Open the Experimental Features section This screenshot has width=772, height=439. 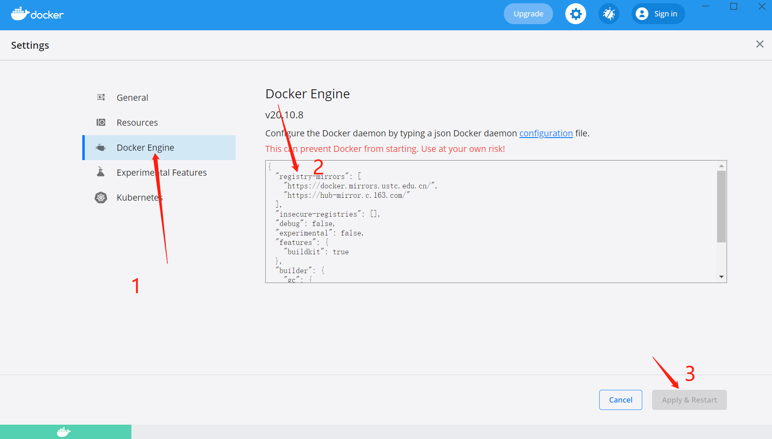point(159,172)
